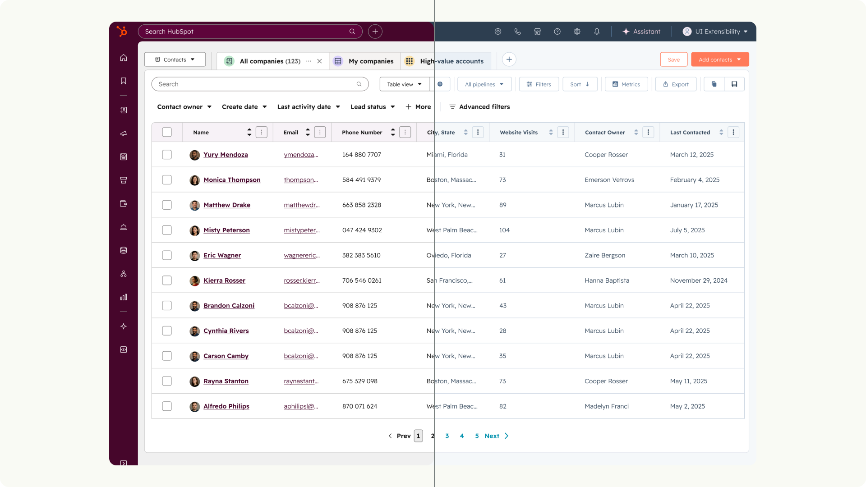
Task: Open the Contacts object dropdown
Action: 175,60
